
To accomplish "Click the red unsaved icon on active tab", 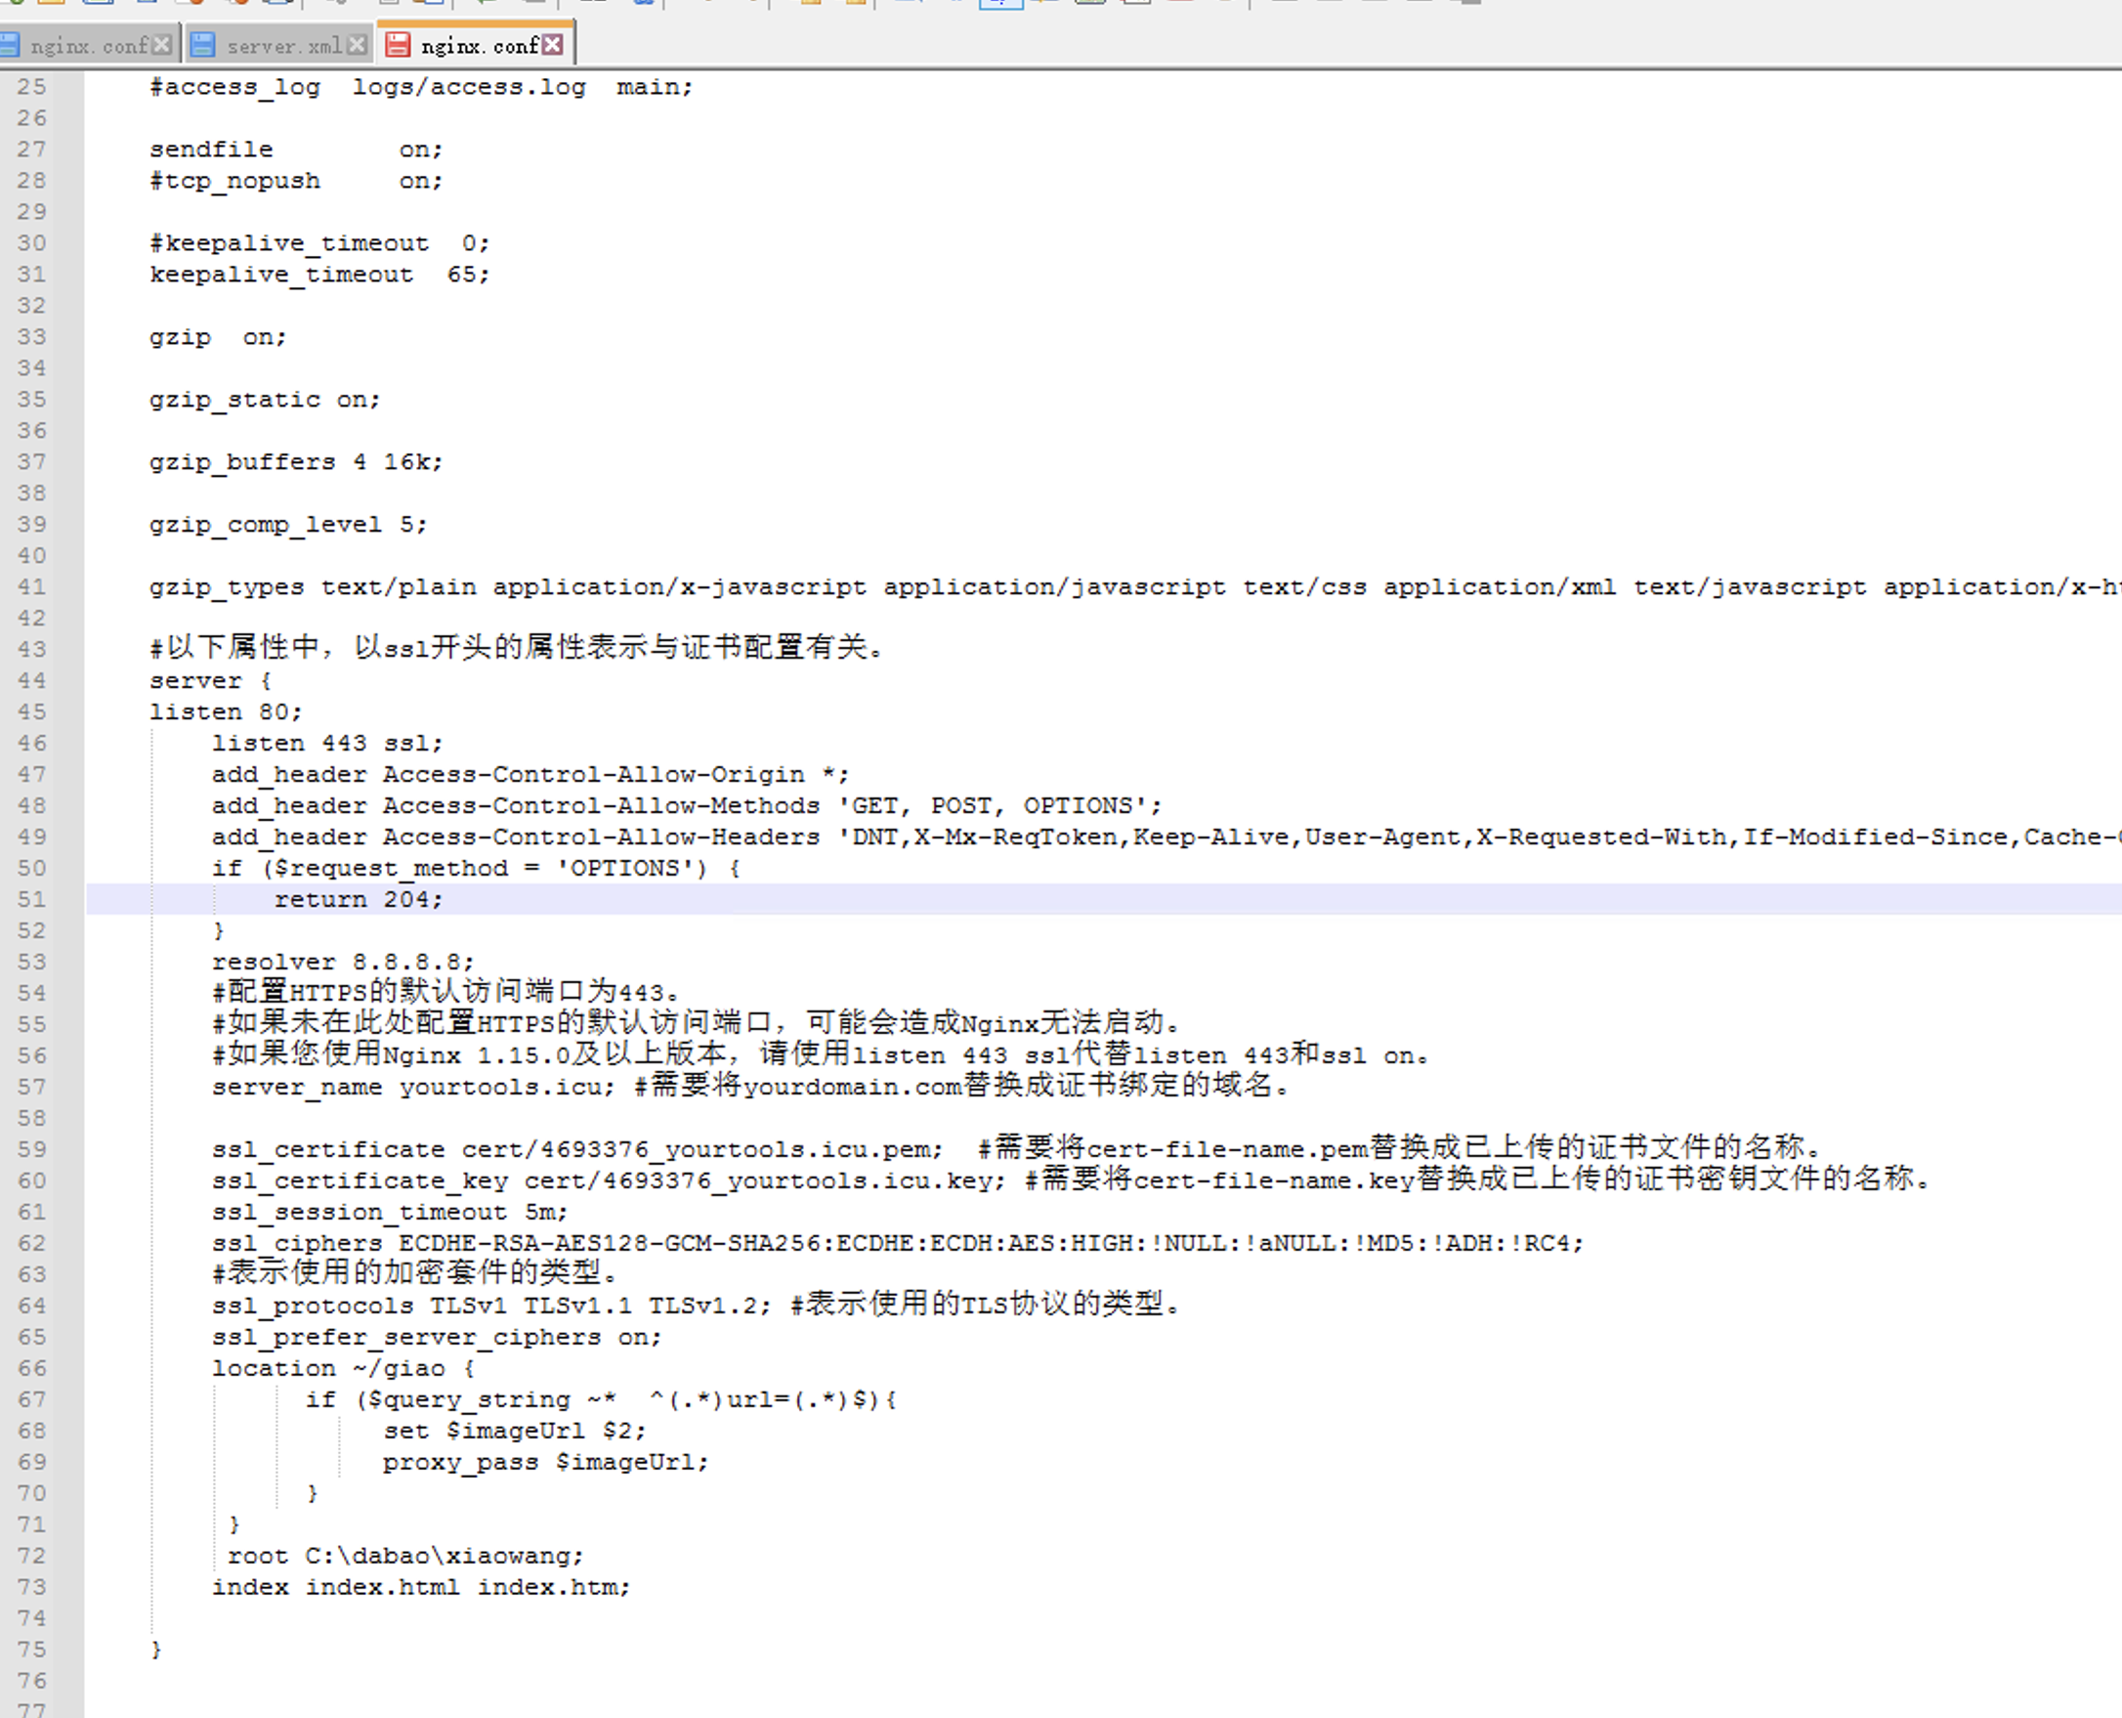I will coord(398,45).
